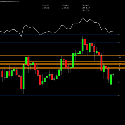Select the open value 'O: 39.77'
125x125 pixels.
(x=45, y=5)
